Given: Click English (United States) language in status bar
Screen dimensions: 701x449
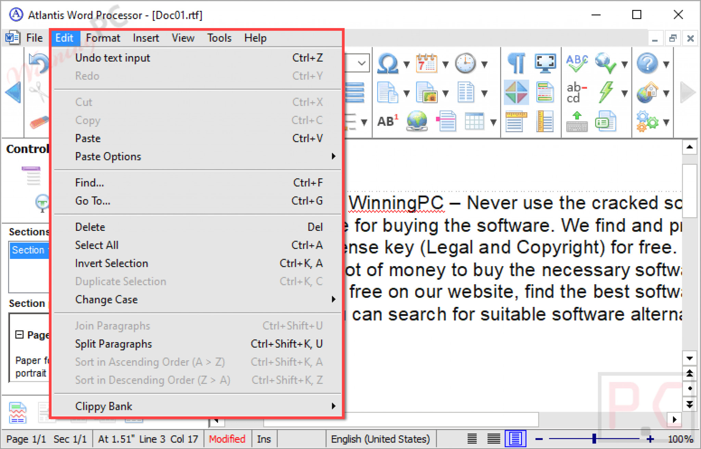Looking at the screenshot, I should pos(380,439).
